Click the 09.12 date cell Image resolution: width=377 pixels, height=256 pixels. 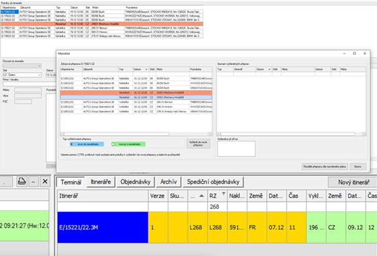coord(356,227)
